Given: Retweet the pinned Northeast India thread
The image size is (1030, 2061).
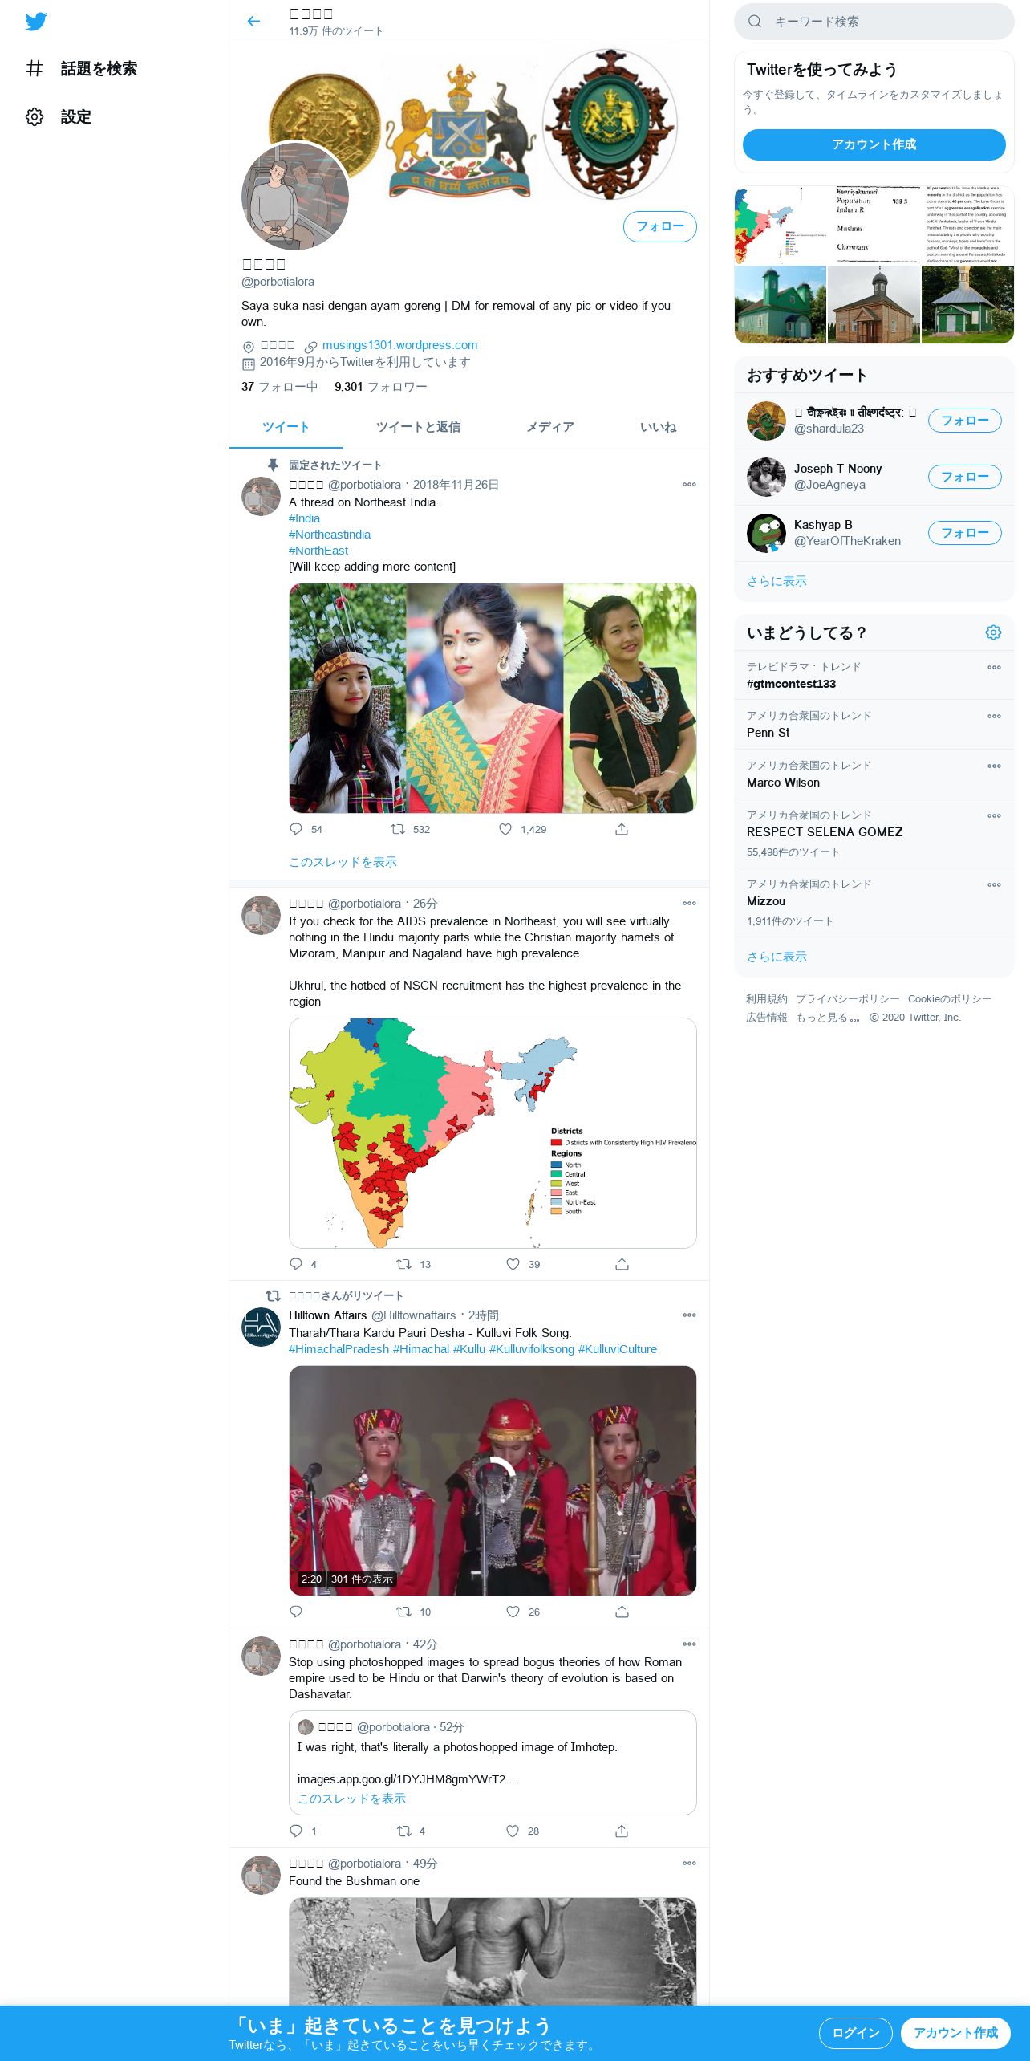Looking at the screenshot, I should (398, 829).
